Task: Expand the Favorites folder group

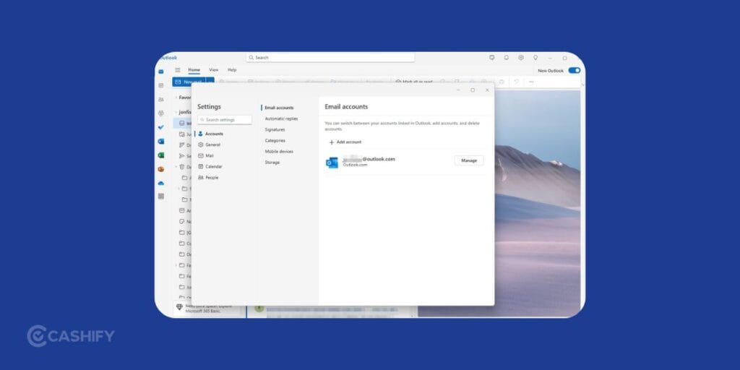Action: [176, 98]
